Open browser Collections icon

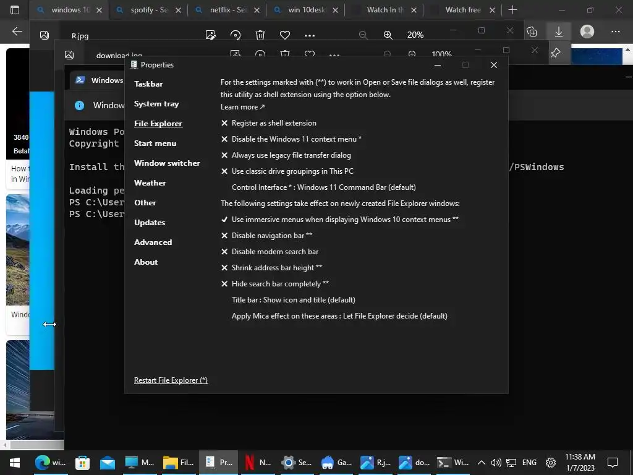[x=532, y=32]
